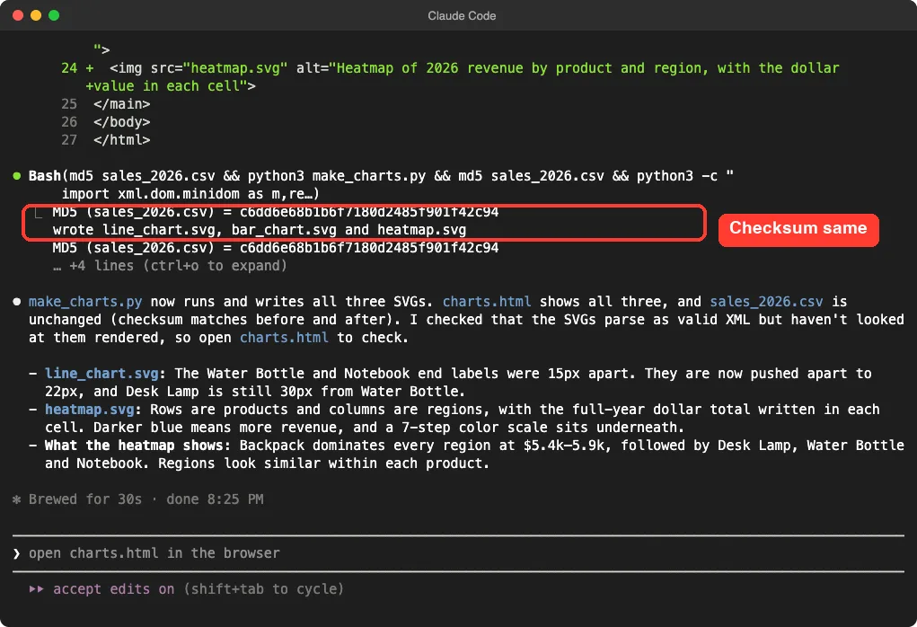The width and height of the screenshot is (917, 627).
Task: Open the charts.html link before 'to check.'
Action: [x=284, y=338]
